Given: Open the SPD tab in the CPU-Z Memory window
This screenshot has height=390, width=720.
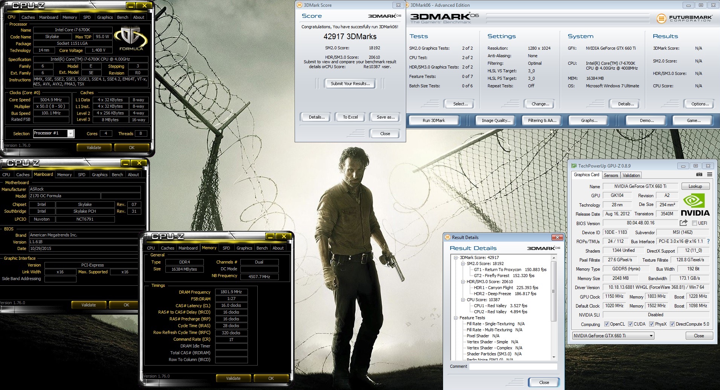Looking at the screenshot, I should [226, 248].
